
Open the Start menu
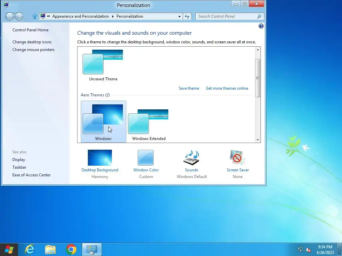pyautogui.click(x=9, y=249)
